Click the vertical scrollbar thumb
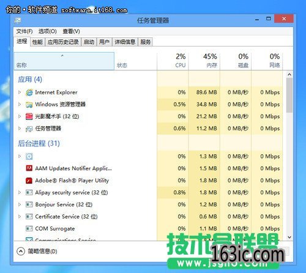Viewport: 306px width, 273px height. [x=289, y=95]
